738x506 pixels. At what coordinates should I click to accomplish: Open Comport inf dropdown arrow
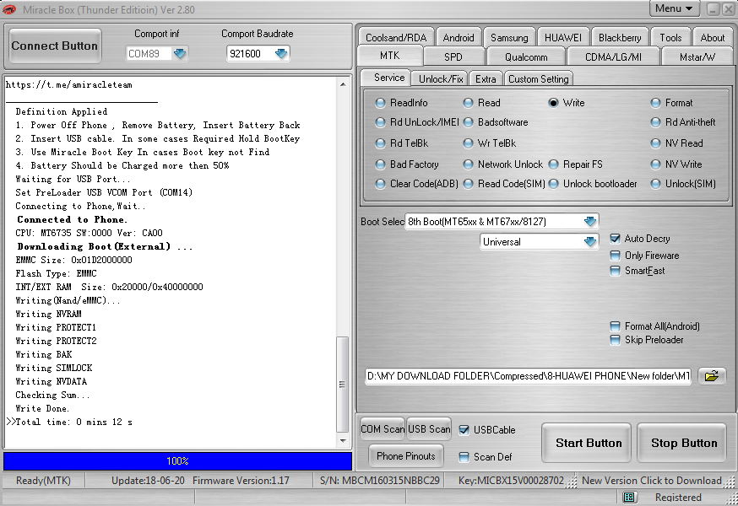click(x=180, y=54)
